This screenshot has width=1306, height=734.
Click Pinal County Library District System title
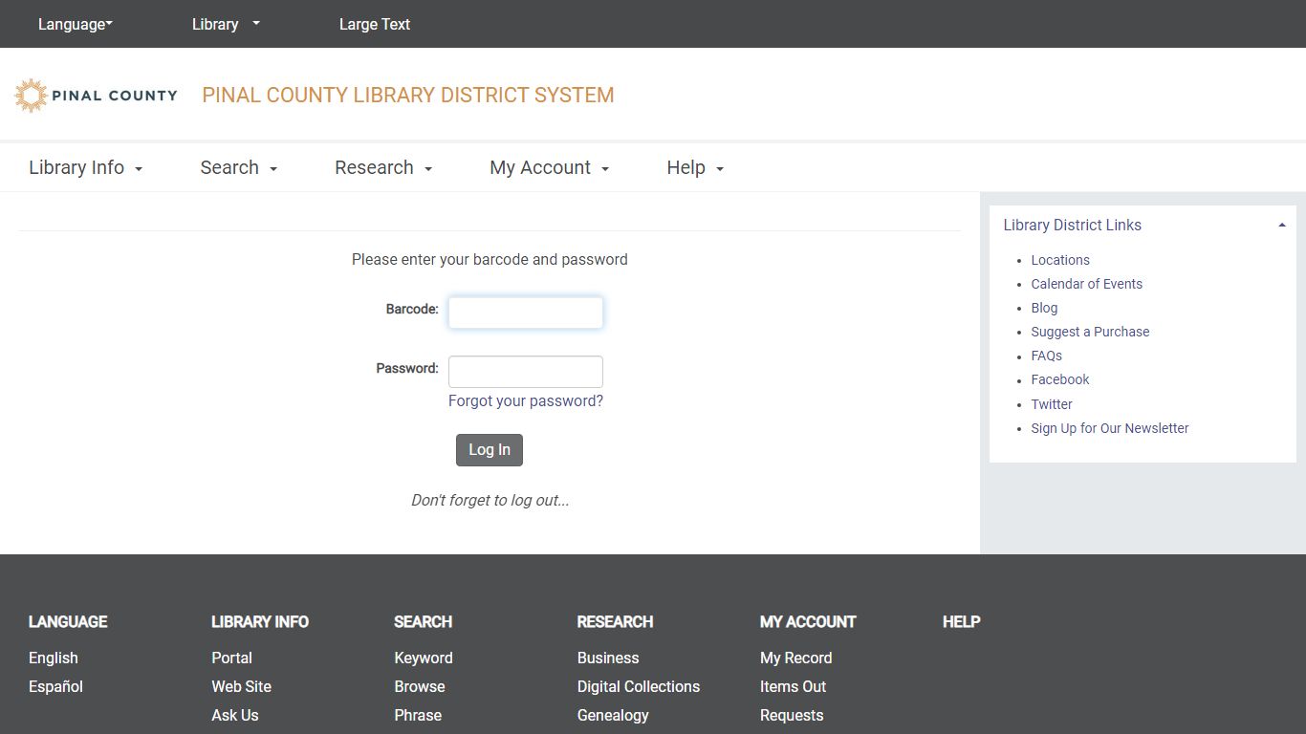point(408,96)
